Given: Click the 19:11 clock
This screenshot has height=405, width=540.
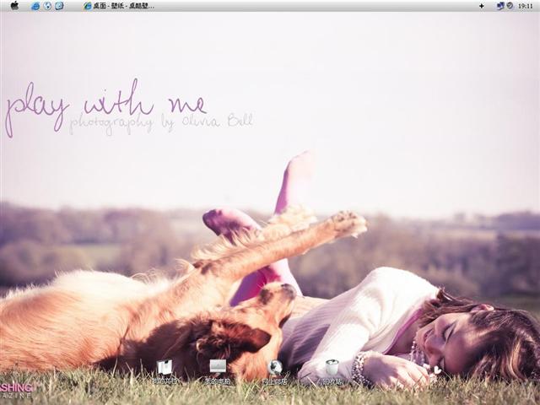Looking at the screenshot, I should [525, 6].
